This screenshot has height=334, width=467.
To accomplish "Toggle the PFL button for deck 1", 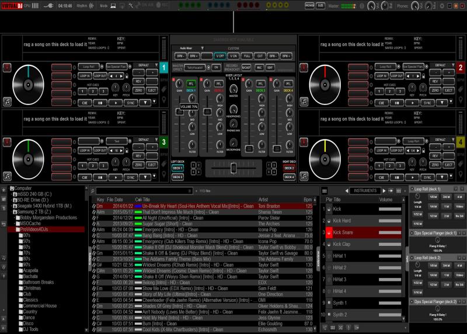I will 191,83.
